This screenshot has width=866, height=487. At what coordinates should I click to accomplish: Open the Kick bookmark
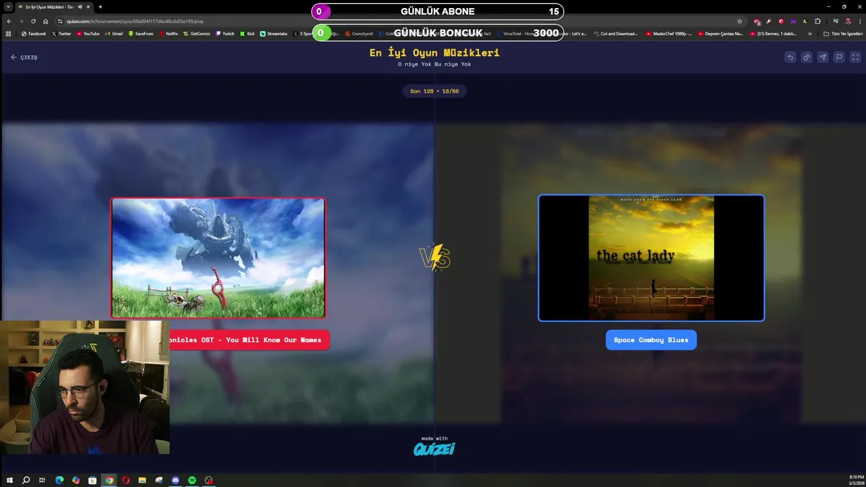(x=247, y=33)
